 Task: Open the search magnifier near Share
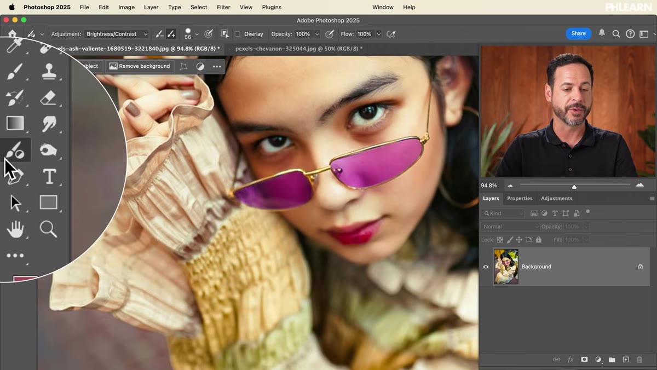point(616,34)
